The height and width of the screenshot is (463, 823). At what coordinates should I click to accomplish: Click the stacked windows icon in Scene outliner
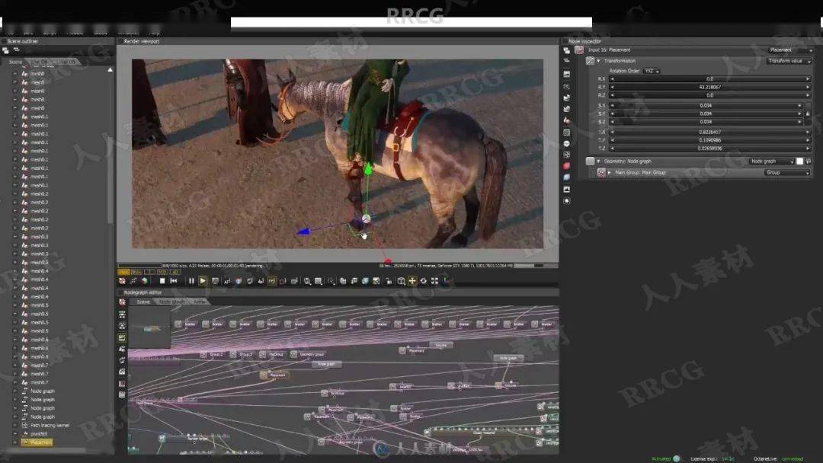(x=6, y=50)
